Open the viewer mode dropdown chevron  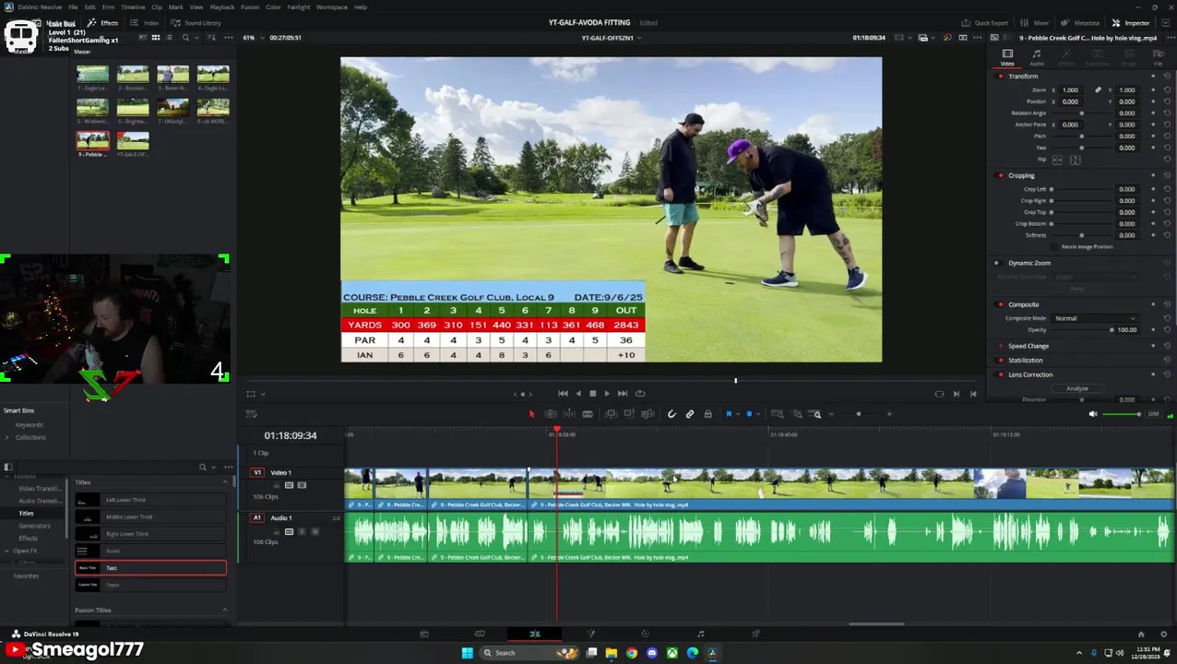point(263,394)
